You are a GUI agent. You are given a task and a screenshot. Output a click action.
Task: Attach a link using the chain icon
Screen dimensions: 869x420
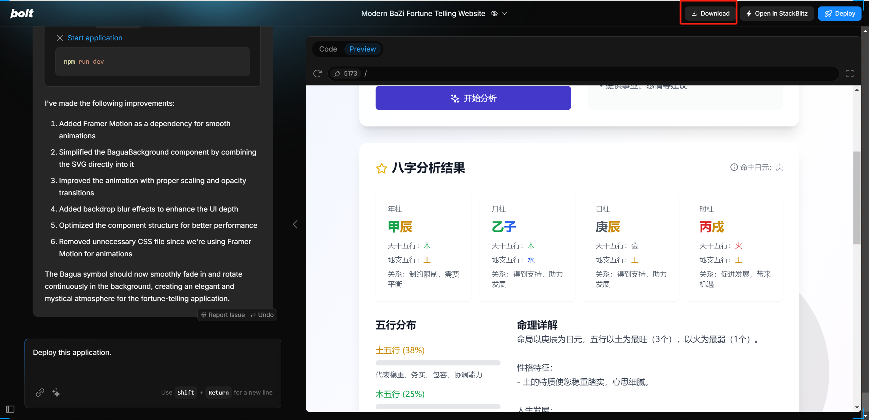click(x=40, y=392)
